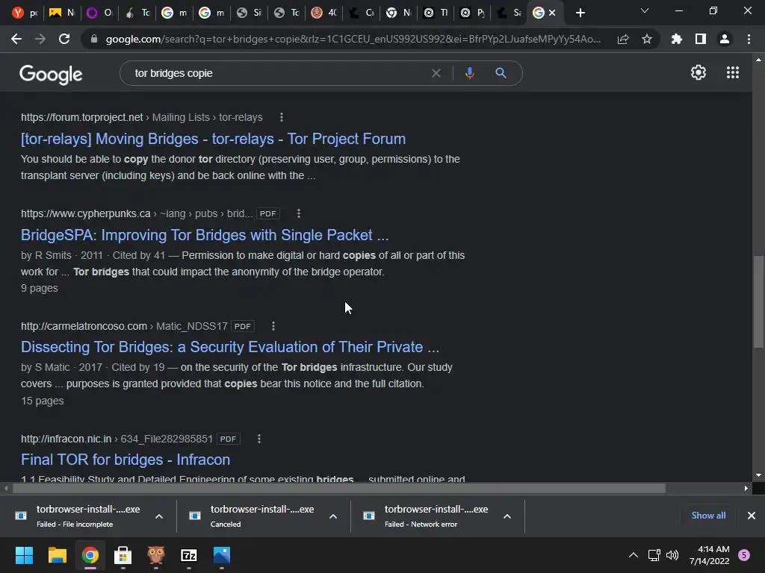Open options for the torproject.net forum result
This screenshot has width=765, height=573.
coord(282,117)
